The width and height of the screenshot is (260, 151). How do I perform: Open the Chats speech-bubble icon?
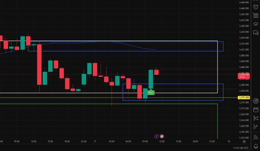(x=256, y=32)
